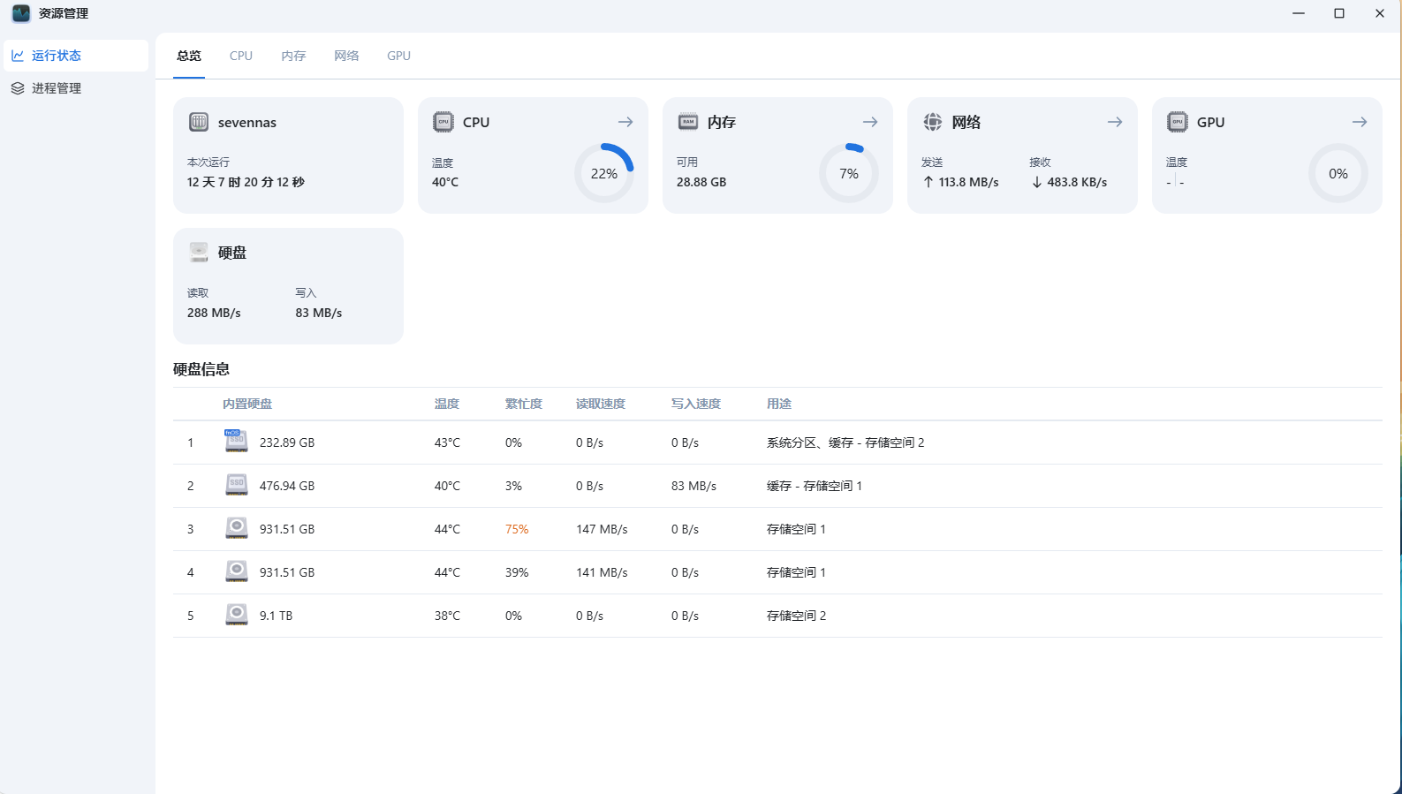
Task: Switch to the CPU tab
Action: pyautogui.click(x=241, y=56)
